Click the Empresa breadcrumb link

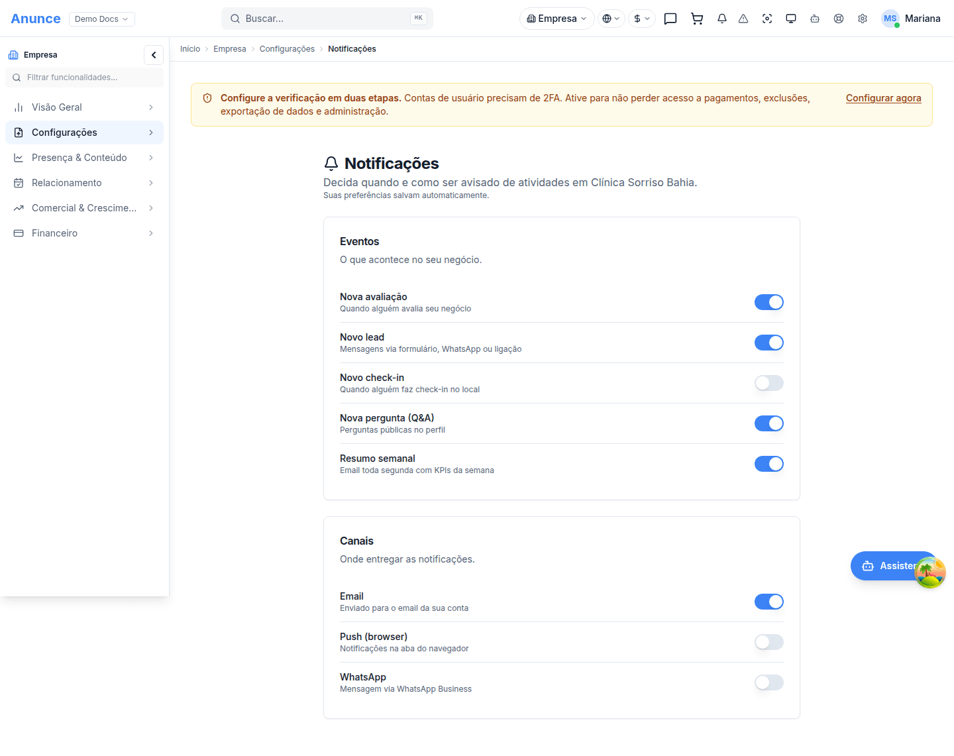[x=230, y=49]
